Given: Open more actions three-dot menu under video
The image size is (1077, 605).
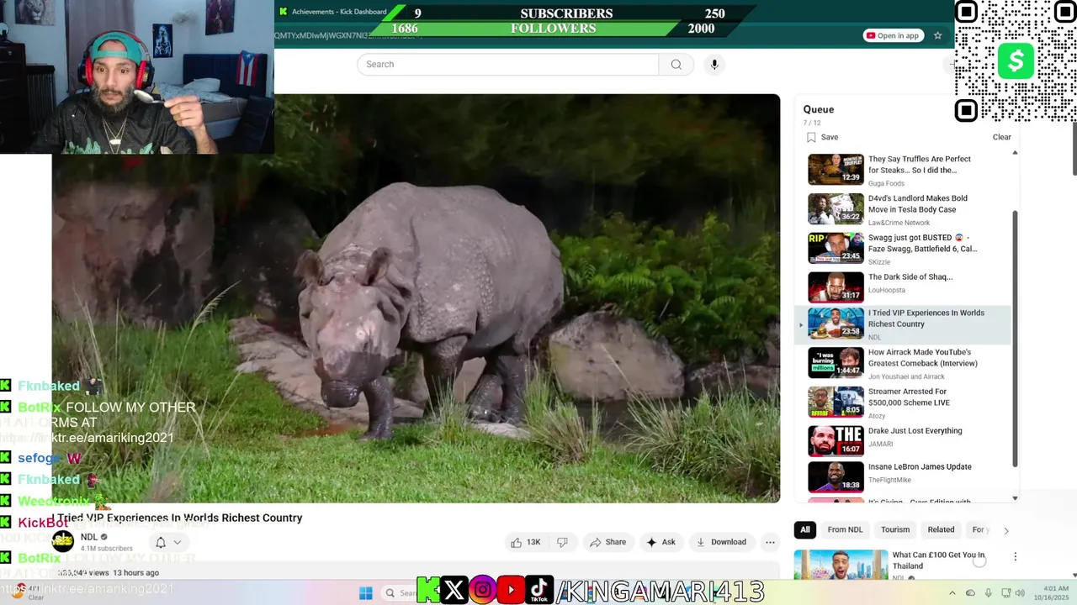Looking at the screenshot, I should 770,542.
